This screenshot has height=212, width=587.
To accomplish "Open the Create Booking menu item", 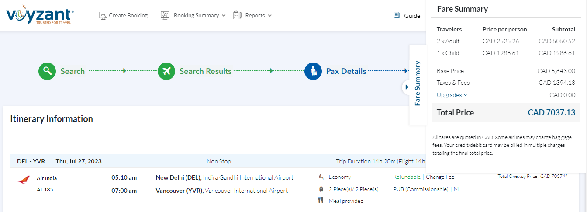I will point(128,16).
